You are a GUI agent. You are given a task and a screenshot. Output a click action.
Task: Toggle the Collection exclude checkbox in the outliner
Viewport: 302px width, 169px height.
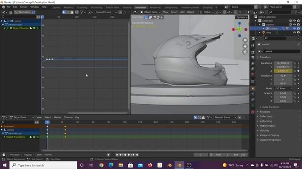291,21
